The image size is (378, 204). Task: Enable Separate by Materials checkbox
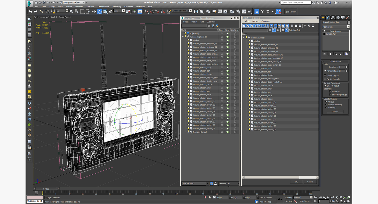(330, 92)
